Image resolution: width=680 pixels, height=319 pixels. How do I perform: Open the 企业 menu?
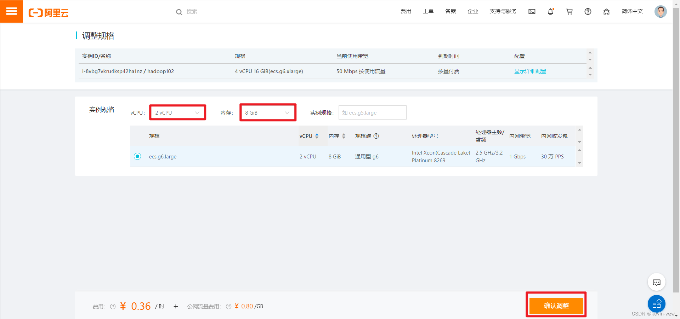(x=473, y=11)
